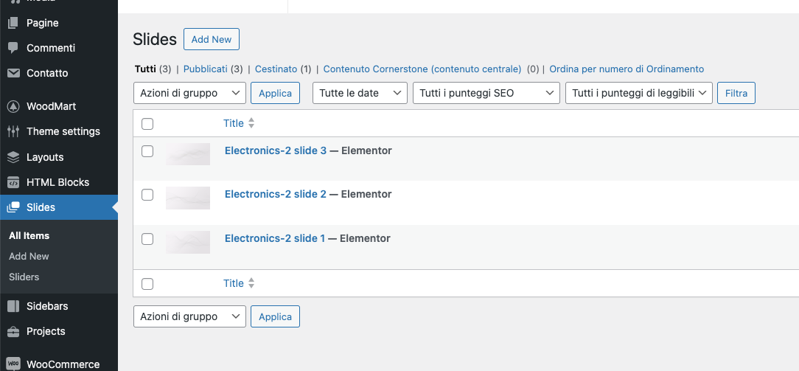Viewport: 799px width, 371px height.
Task: Sort by Title using header sort arrows
Action: click(x=251, y=123)
